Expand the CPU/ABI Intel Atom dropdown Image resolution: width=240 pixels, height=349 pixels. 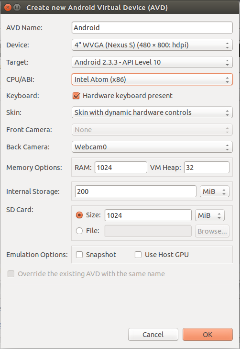point(152,79)
